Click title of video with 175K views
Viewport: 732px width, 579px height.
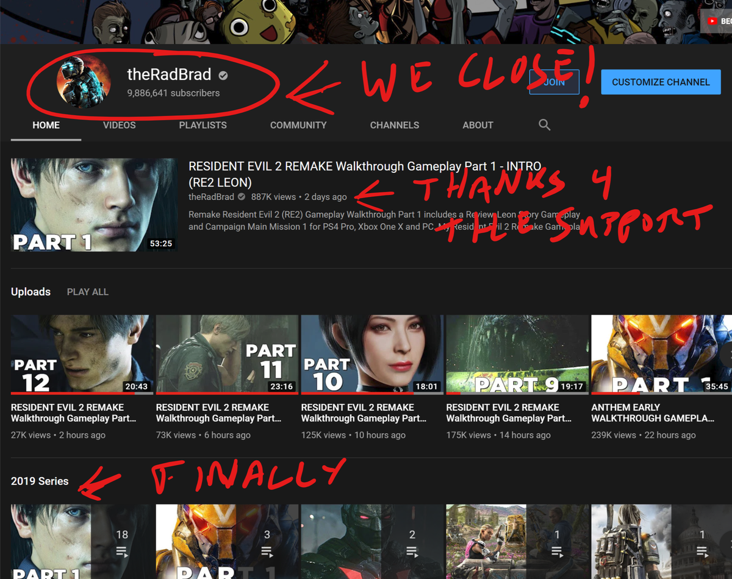[509, 413]
